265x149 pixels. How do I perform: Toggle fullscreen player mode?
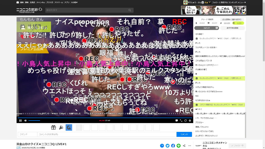[181, 121]
